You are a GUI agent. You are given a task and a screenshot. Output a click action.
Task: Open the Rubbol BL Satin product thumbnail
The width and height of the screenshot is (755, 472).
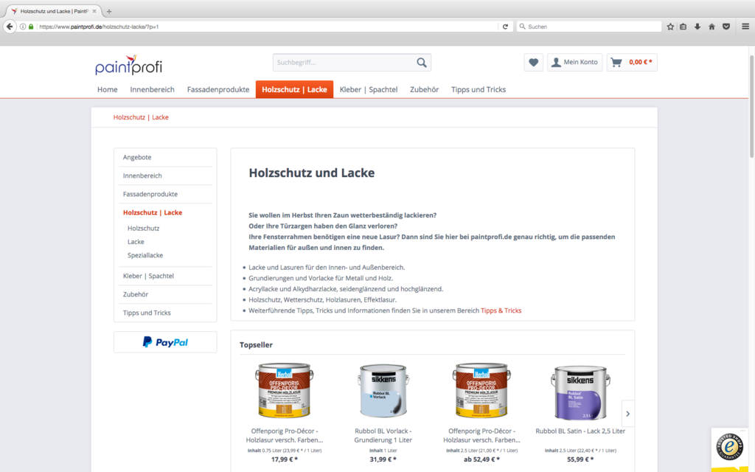[580, 392]
